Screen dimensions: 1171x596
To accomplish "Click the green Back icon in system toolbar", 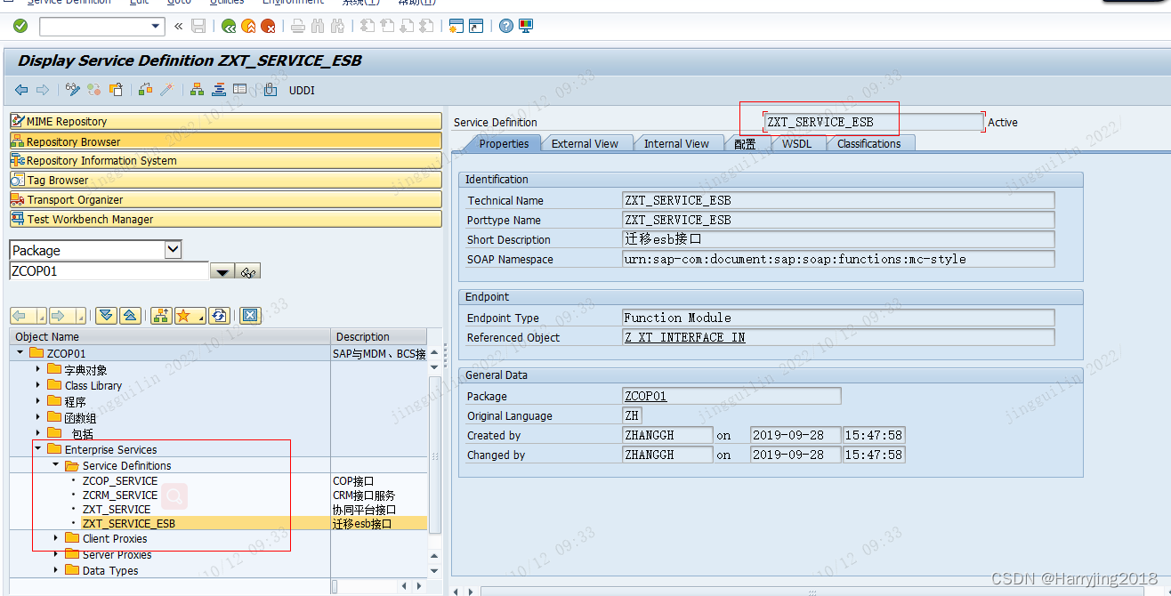I will pyautogui.click(x=229, y=26).
